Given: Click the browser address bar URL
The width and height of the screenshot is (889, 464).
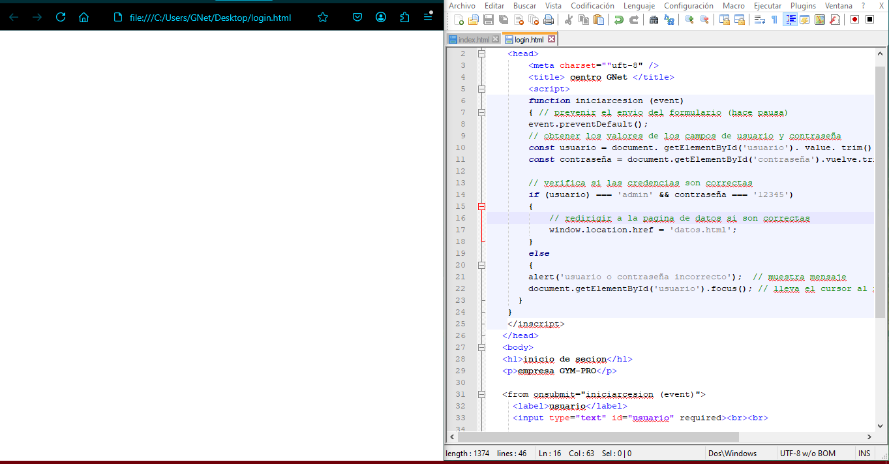Looking at the screenshot, I should (210, 18).
